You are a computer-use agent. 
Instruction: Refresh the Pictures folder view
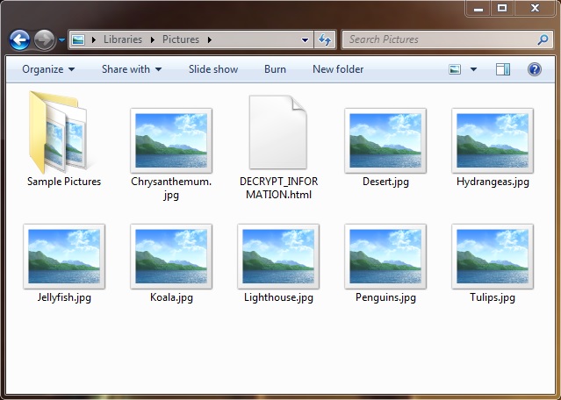point(325,39)
